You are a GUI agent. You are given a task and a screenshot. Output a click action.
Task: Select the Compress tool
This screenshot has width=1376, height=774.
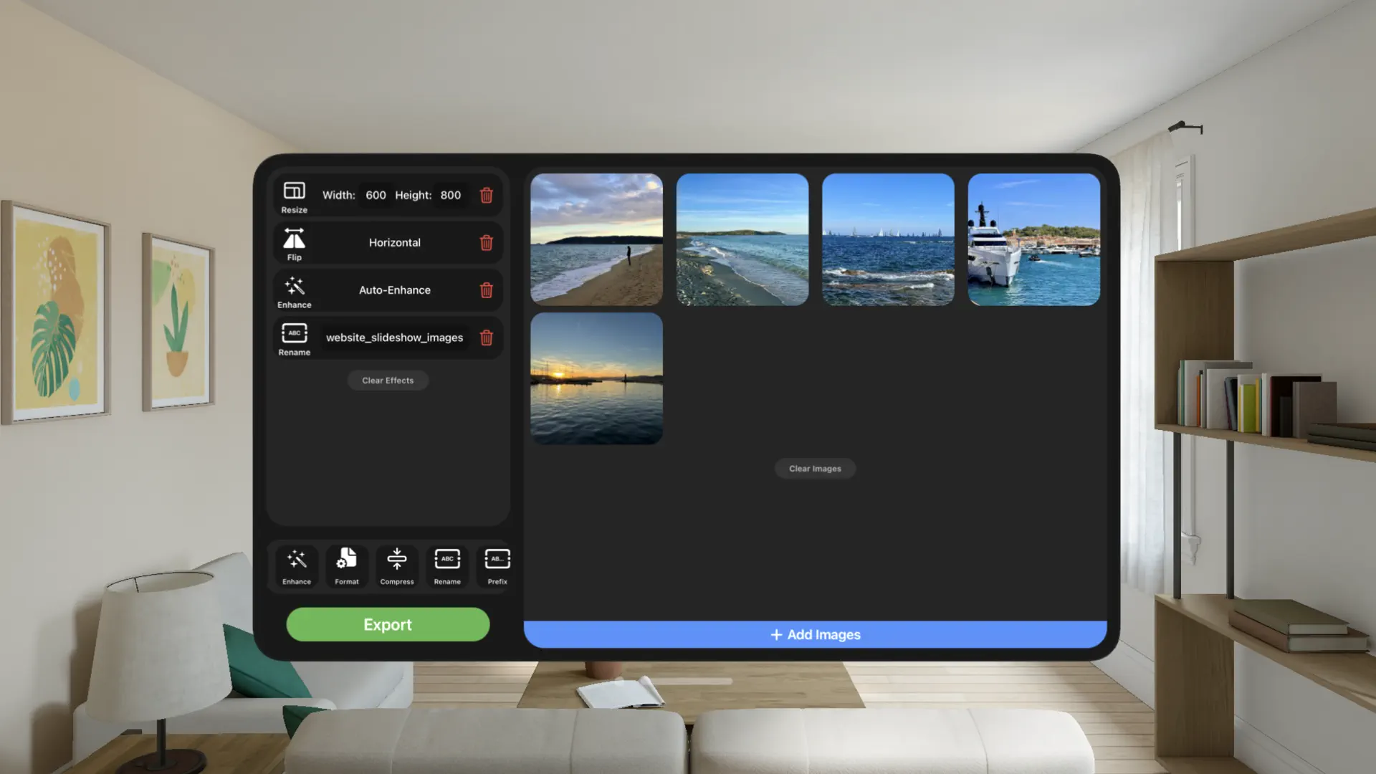click(x=396, y=565)
